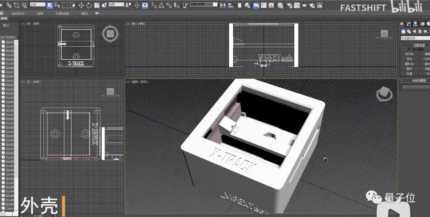Toggle the 3D Snaps button
The height and width of the screenshot is (217, 430).
pyautogui.click(x=154, y=5)
